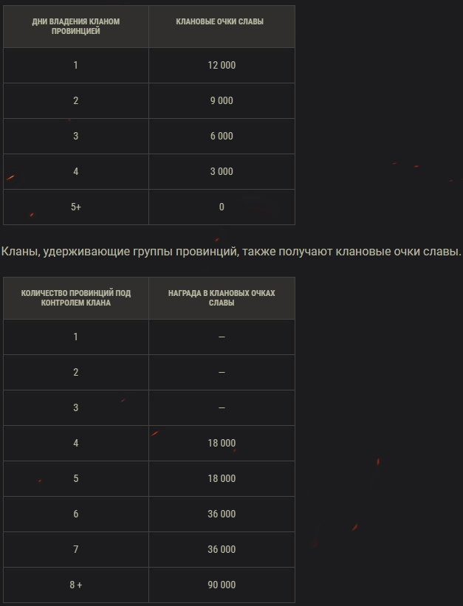Select the 36 000 reward for 7 provinces
Image resolution: width=463 pixels, height=606 pixels.
tap(222, 550)
